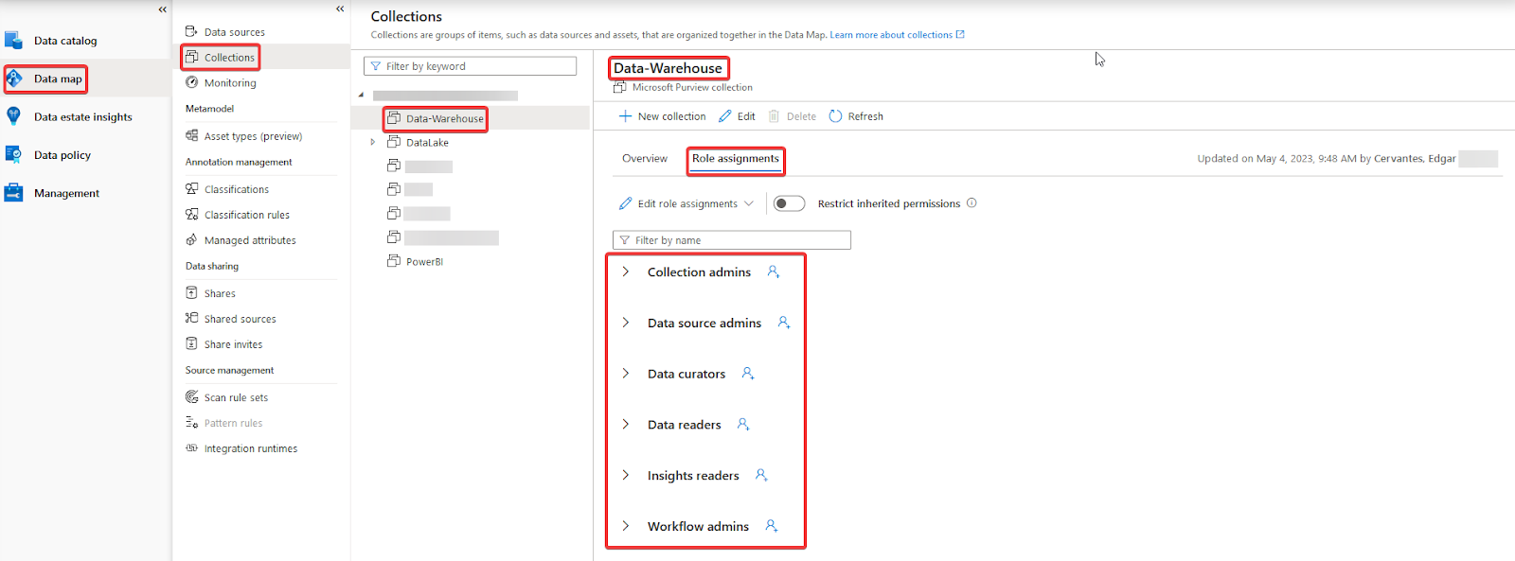The height and width of the screenshot is (561, 1515).
Task: Select the PowerBI collection in the tree
Action: (x=424, y=262)
